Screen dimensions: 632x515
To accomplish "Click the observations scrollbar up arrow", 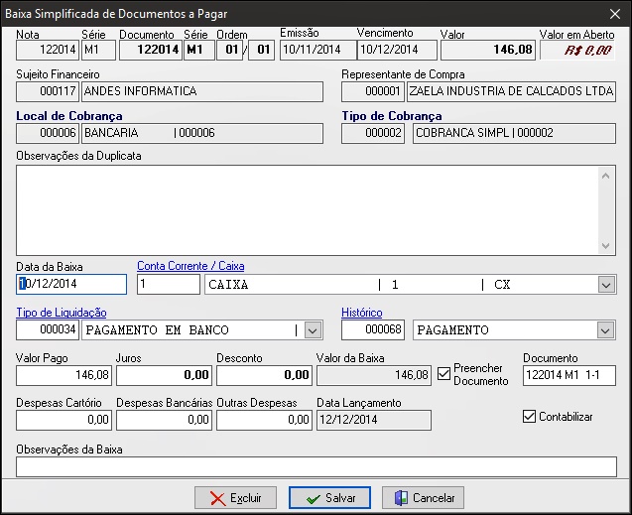I will (x=605, y=176).
